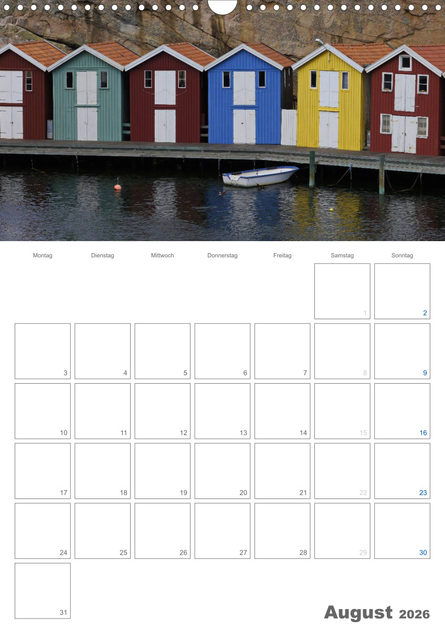Select the Sonntag column header
The image size is (445, 629).
point(402,255)
